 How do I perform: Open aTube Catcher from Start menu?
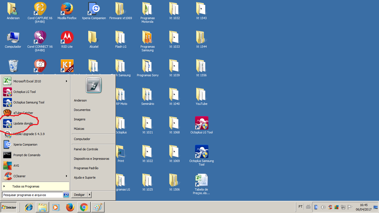pyautogui.click(x=36, y=113)
